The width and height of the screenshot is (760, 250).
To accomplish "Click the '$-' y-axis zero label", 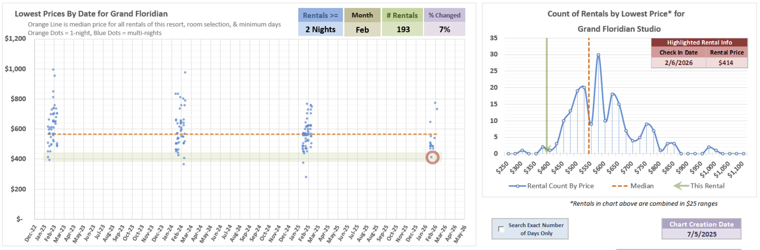I will [x=20, y=219].
